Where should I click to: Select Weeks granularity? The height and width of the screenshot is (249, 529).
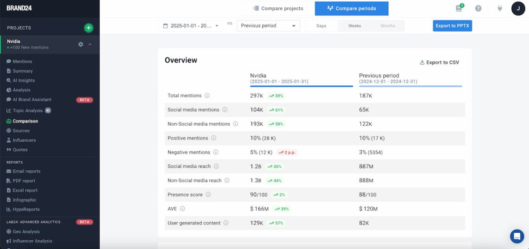pos(355,26)
